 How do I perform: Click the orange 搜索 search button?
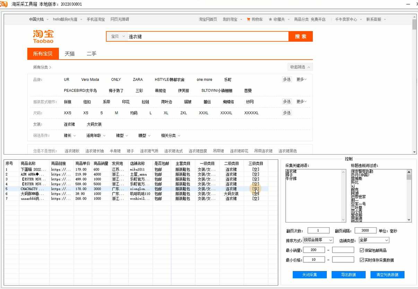point(301,36)
